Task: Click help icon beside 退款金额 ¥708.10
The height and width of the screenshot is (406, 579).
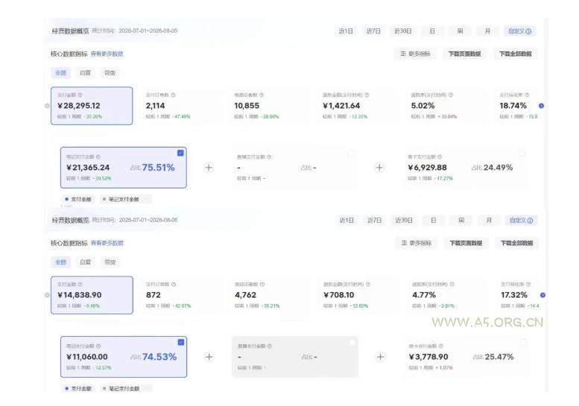Action: coord(368,285)
